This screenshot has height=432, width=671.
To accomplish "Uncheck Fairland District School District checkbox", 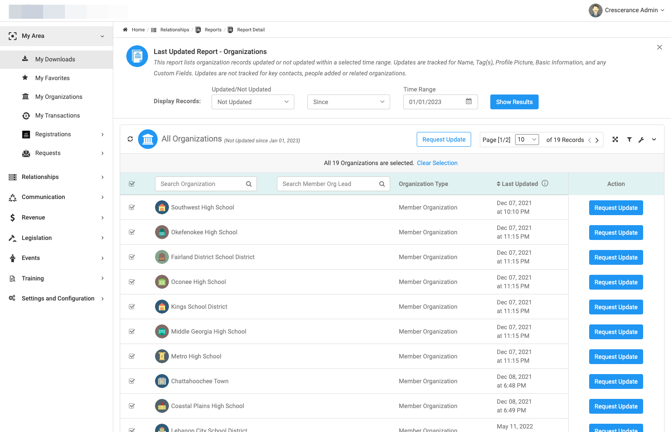I will 132,257.
